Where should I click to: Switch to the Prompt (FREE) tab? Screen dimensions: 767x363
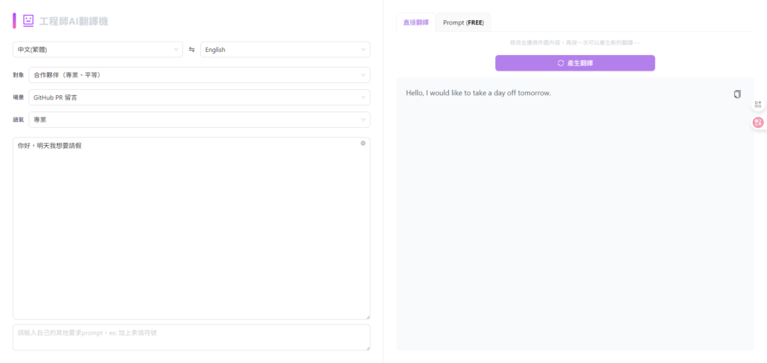pos(463,22)
